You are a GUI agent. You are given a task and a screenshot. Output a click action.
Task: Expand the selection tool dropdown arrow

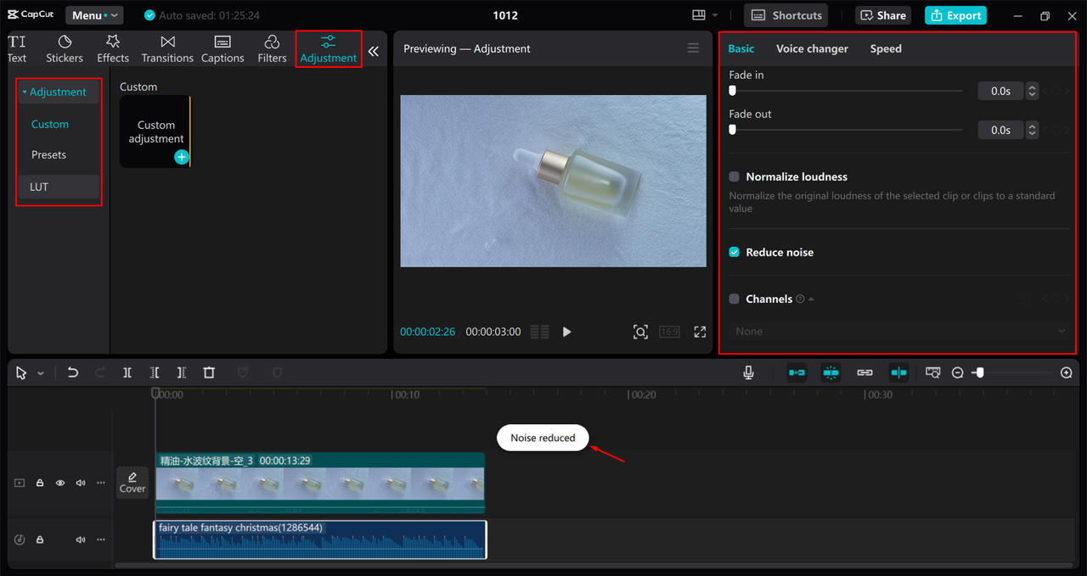[x=41, y=373]
